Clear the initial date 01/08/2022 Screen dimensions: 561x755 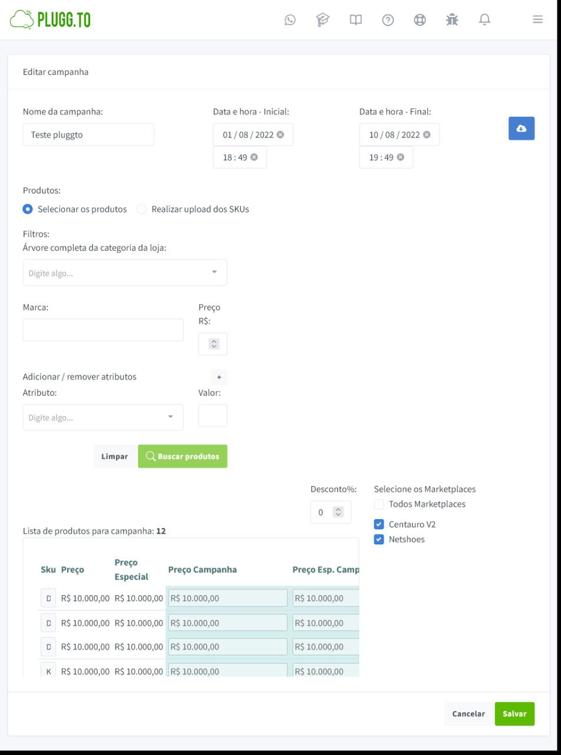[280, 134]
